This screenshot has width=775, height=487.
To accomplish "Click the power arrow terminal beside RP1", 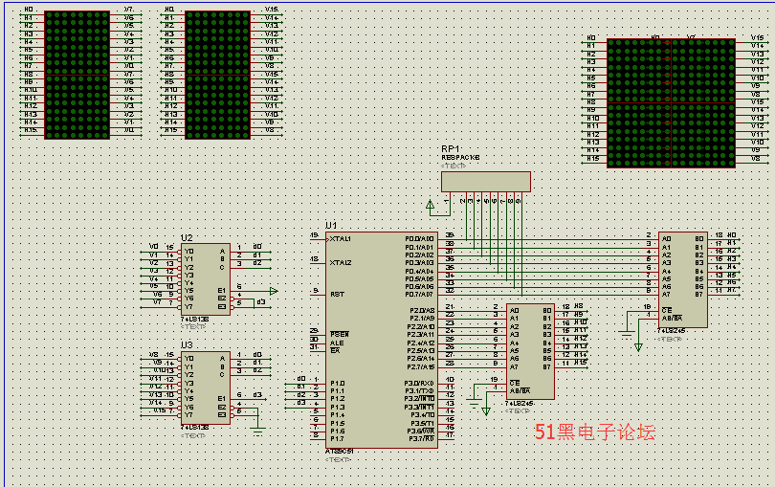I will pyautogui.click(x=431, y=204).
